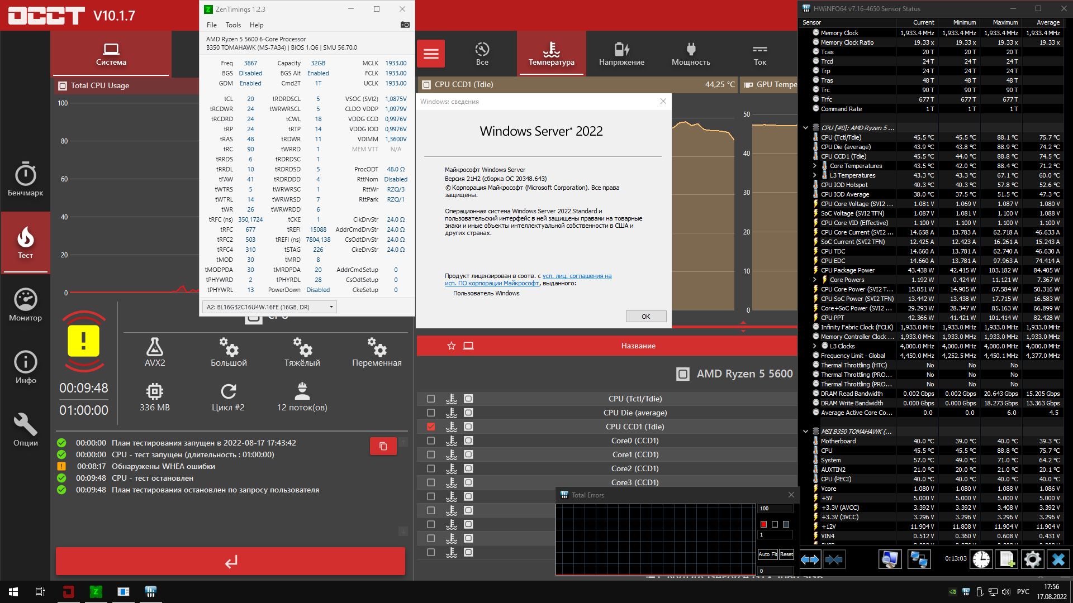Click HWiNFO settings gear icon
1073x603 pixels.
click(x=1032, y=559)
